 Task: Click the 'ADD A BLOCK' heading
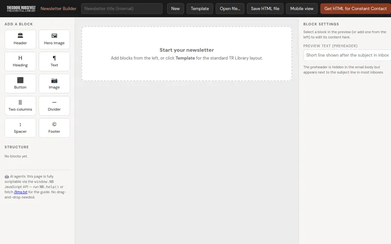click(x=19, y=24)
